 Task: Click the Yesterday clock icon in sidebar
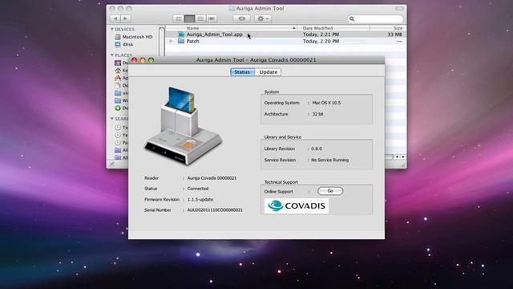(x=118, y=135)
